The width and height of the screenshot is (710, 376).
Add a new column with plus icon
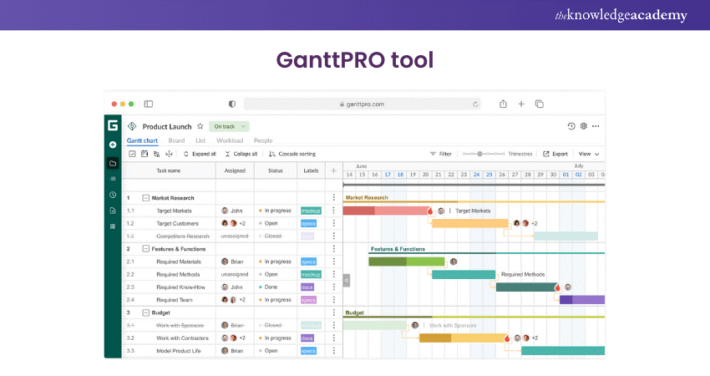pyautogui.click(x=334, y=170)
